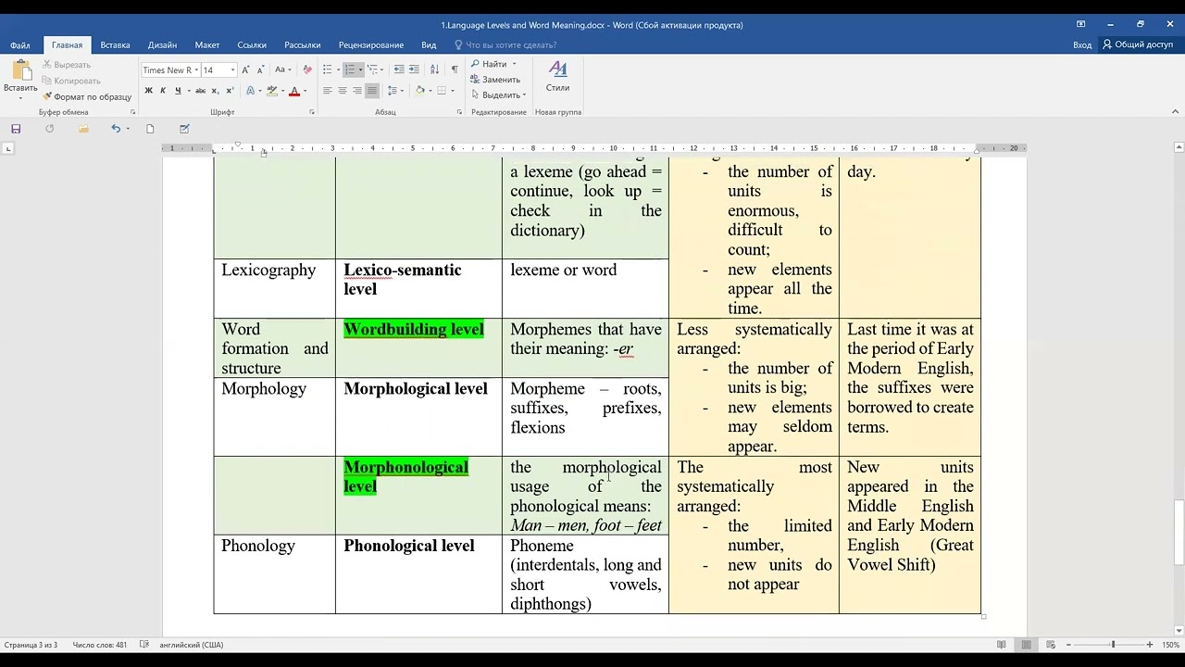Align text to the left
The height and width of the screenshot is (667, 1185).
pos(327,91)
